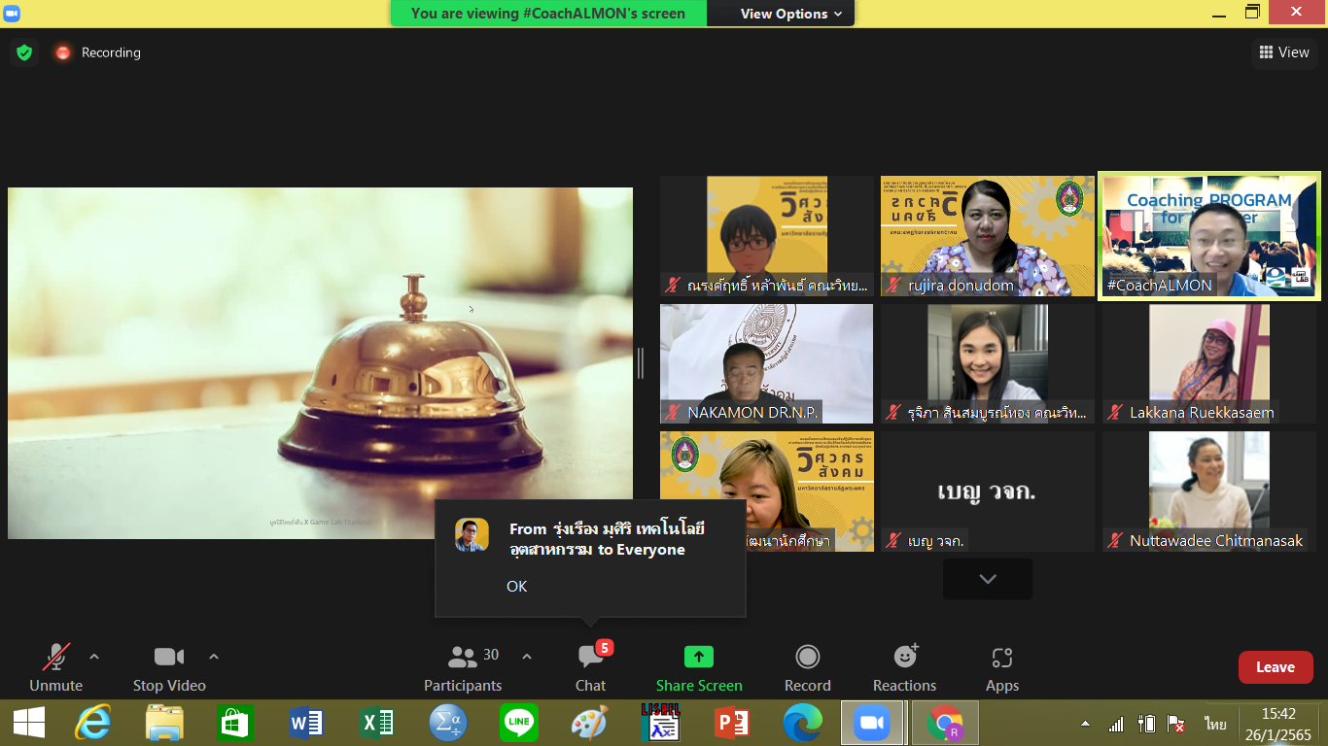Viewport: 1328px width, 746px height.
Task: Open Microsoft Excel from taskbar
Action: (x=376, y=723)
